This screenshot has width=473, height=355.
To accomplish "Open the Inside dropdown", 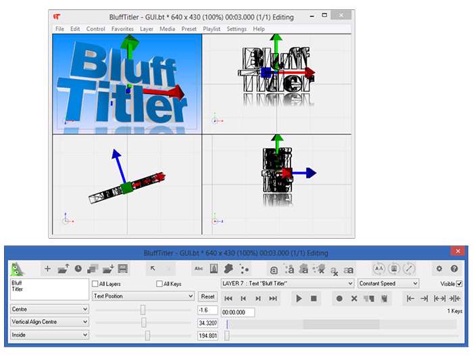I will click(x=50, y=335).
